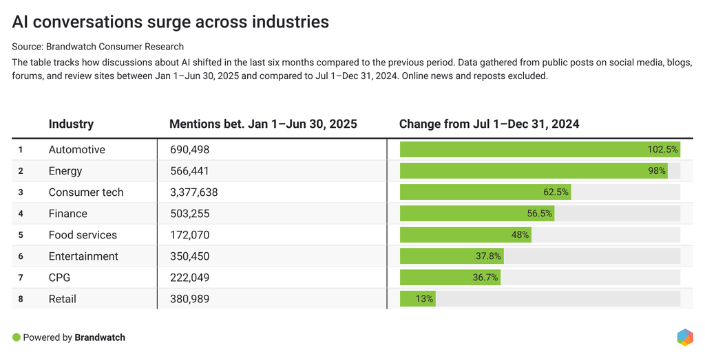Viewport: 705px width, 358px height.
Task: Click the Energy 98% green bar
Action: (534, 171)
